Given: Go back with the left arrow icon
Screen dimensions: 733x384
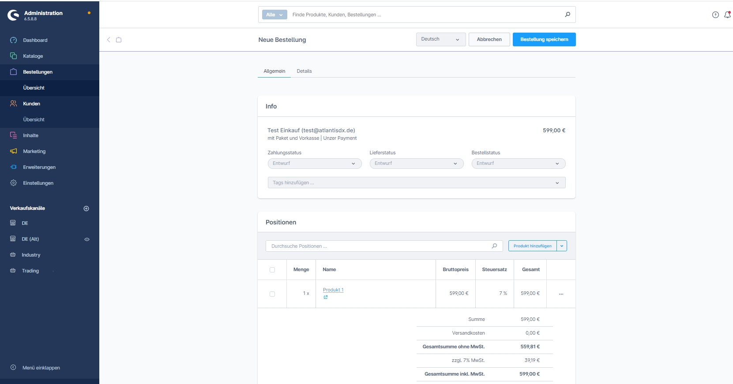Looking at the screenshot, I should [x=109, y=40].
